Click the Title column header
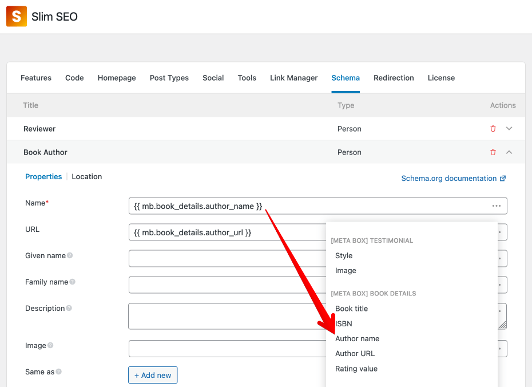Viewport: 532px width, 387px height. point(30,105)
